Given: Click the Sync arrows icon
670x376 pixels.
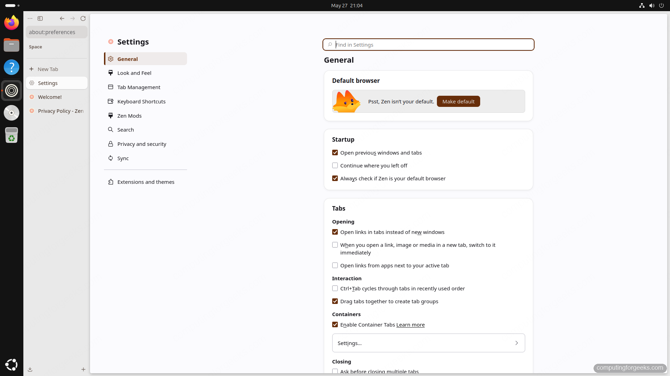Looking at the screenshot, I should click(111, 158).
